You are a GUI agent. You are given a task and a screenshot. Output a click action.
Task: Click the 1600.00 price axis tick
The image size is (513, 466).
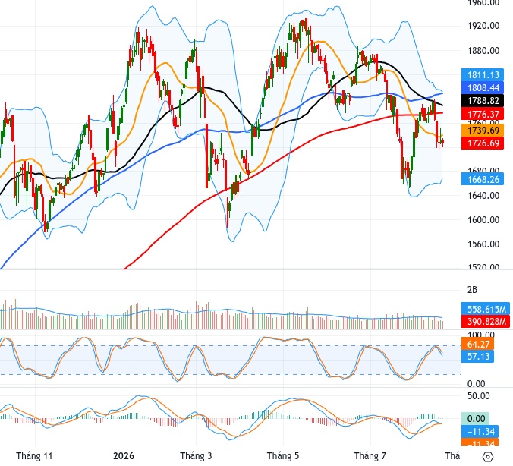point(483,220)
